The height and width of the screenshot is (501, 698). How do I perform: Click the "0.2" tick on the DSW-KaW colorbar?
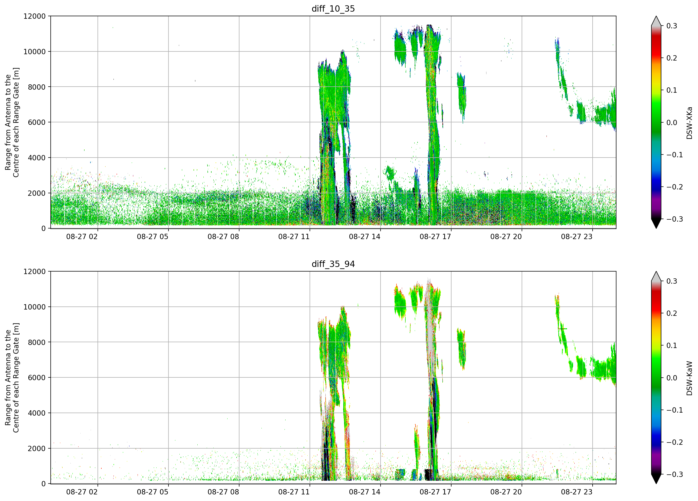pyautogui.click(x=672, y=314)
